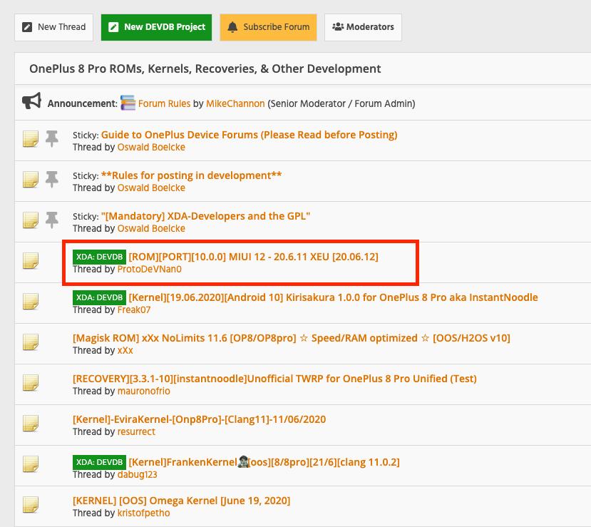Click the note icon beside TWRP recovery thread
This screenshot has height=527, width=591.
31,383
